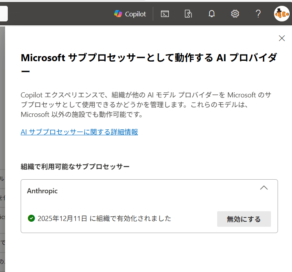The height and width of the screenshot is (272, 292).
Task: Open settings gear in header
Action: click(x=235, y=14)
